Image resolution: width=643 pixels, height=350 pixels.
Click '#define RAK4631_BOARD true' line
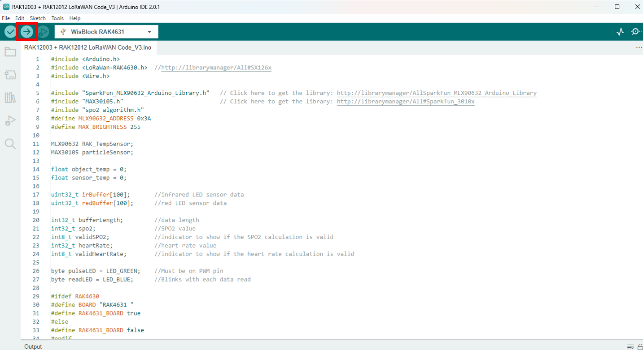click(96, 313)
